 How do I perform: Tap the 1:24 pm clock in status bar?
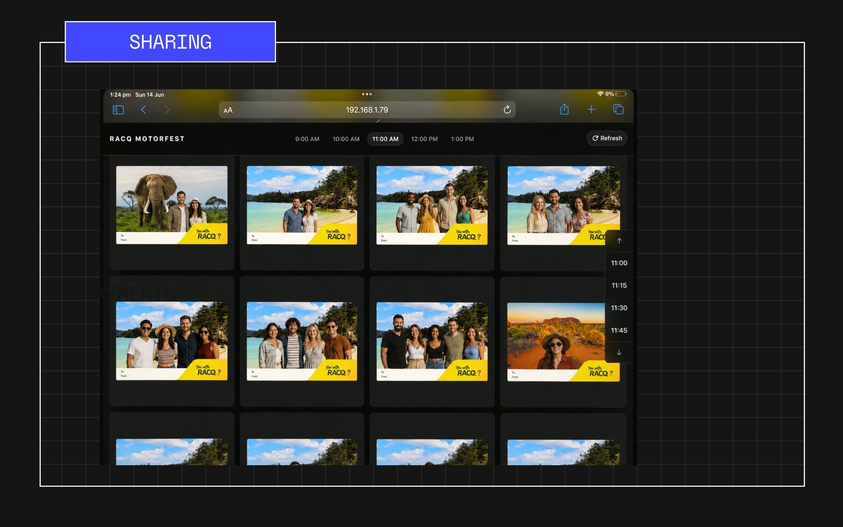pyautogui.click(x=120, y=95)
